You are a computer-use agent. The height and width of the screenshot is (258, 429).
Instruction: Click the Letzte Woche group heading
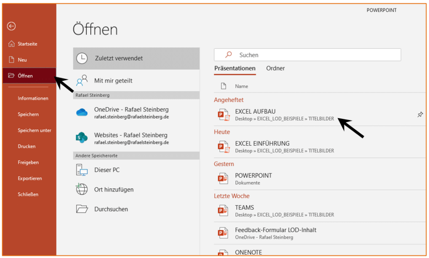tap(231, 196)
